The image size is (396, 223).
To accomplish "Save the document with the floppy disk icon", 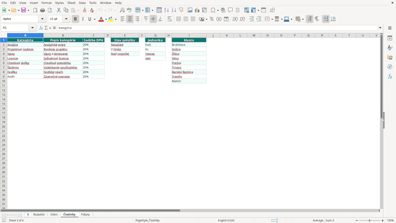I will pyautogui.click(x=23, y=10).
